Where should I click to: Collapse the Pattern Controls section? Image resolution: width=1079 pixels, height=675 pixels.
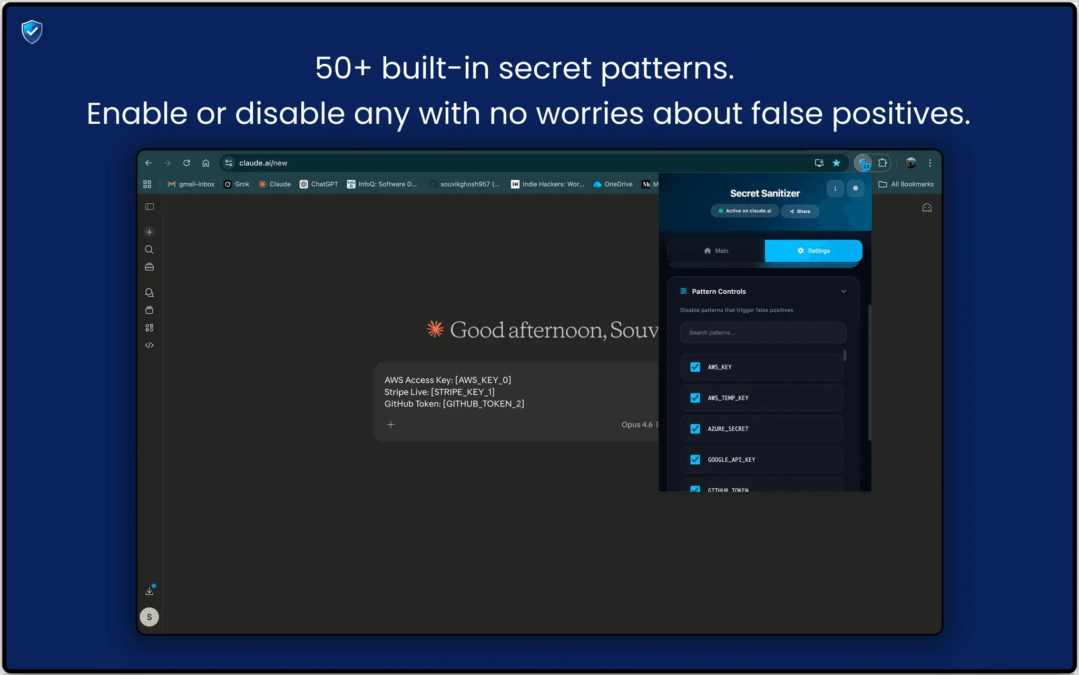(x=843, y=292)
